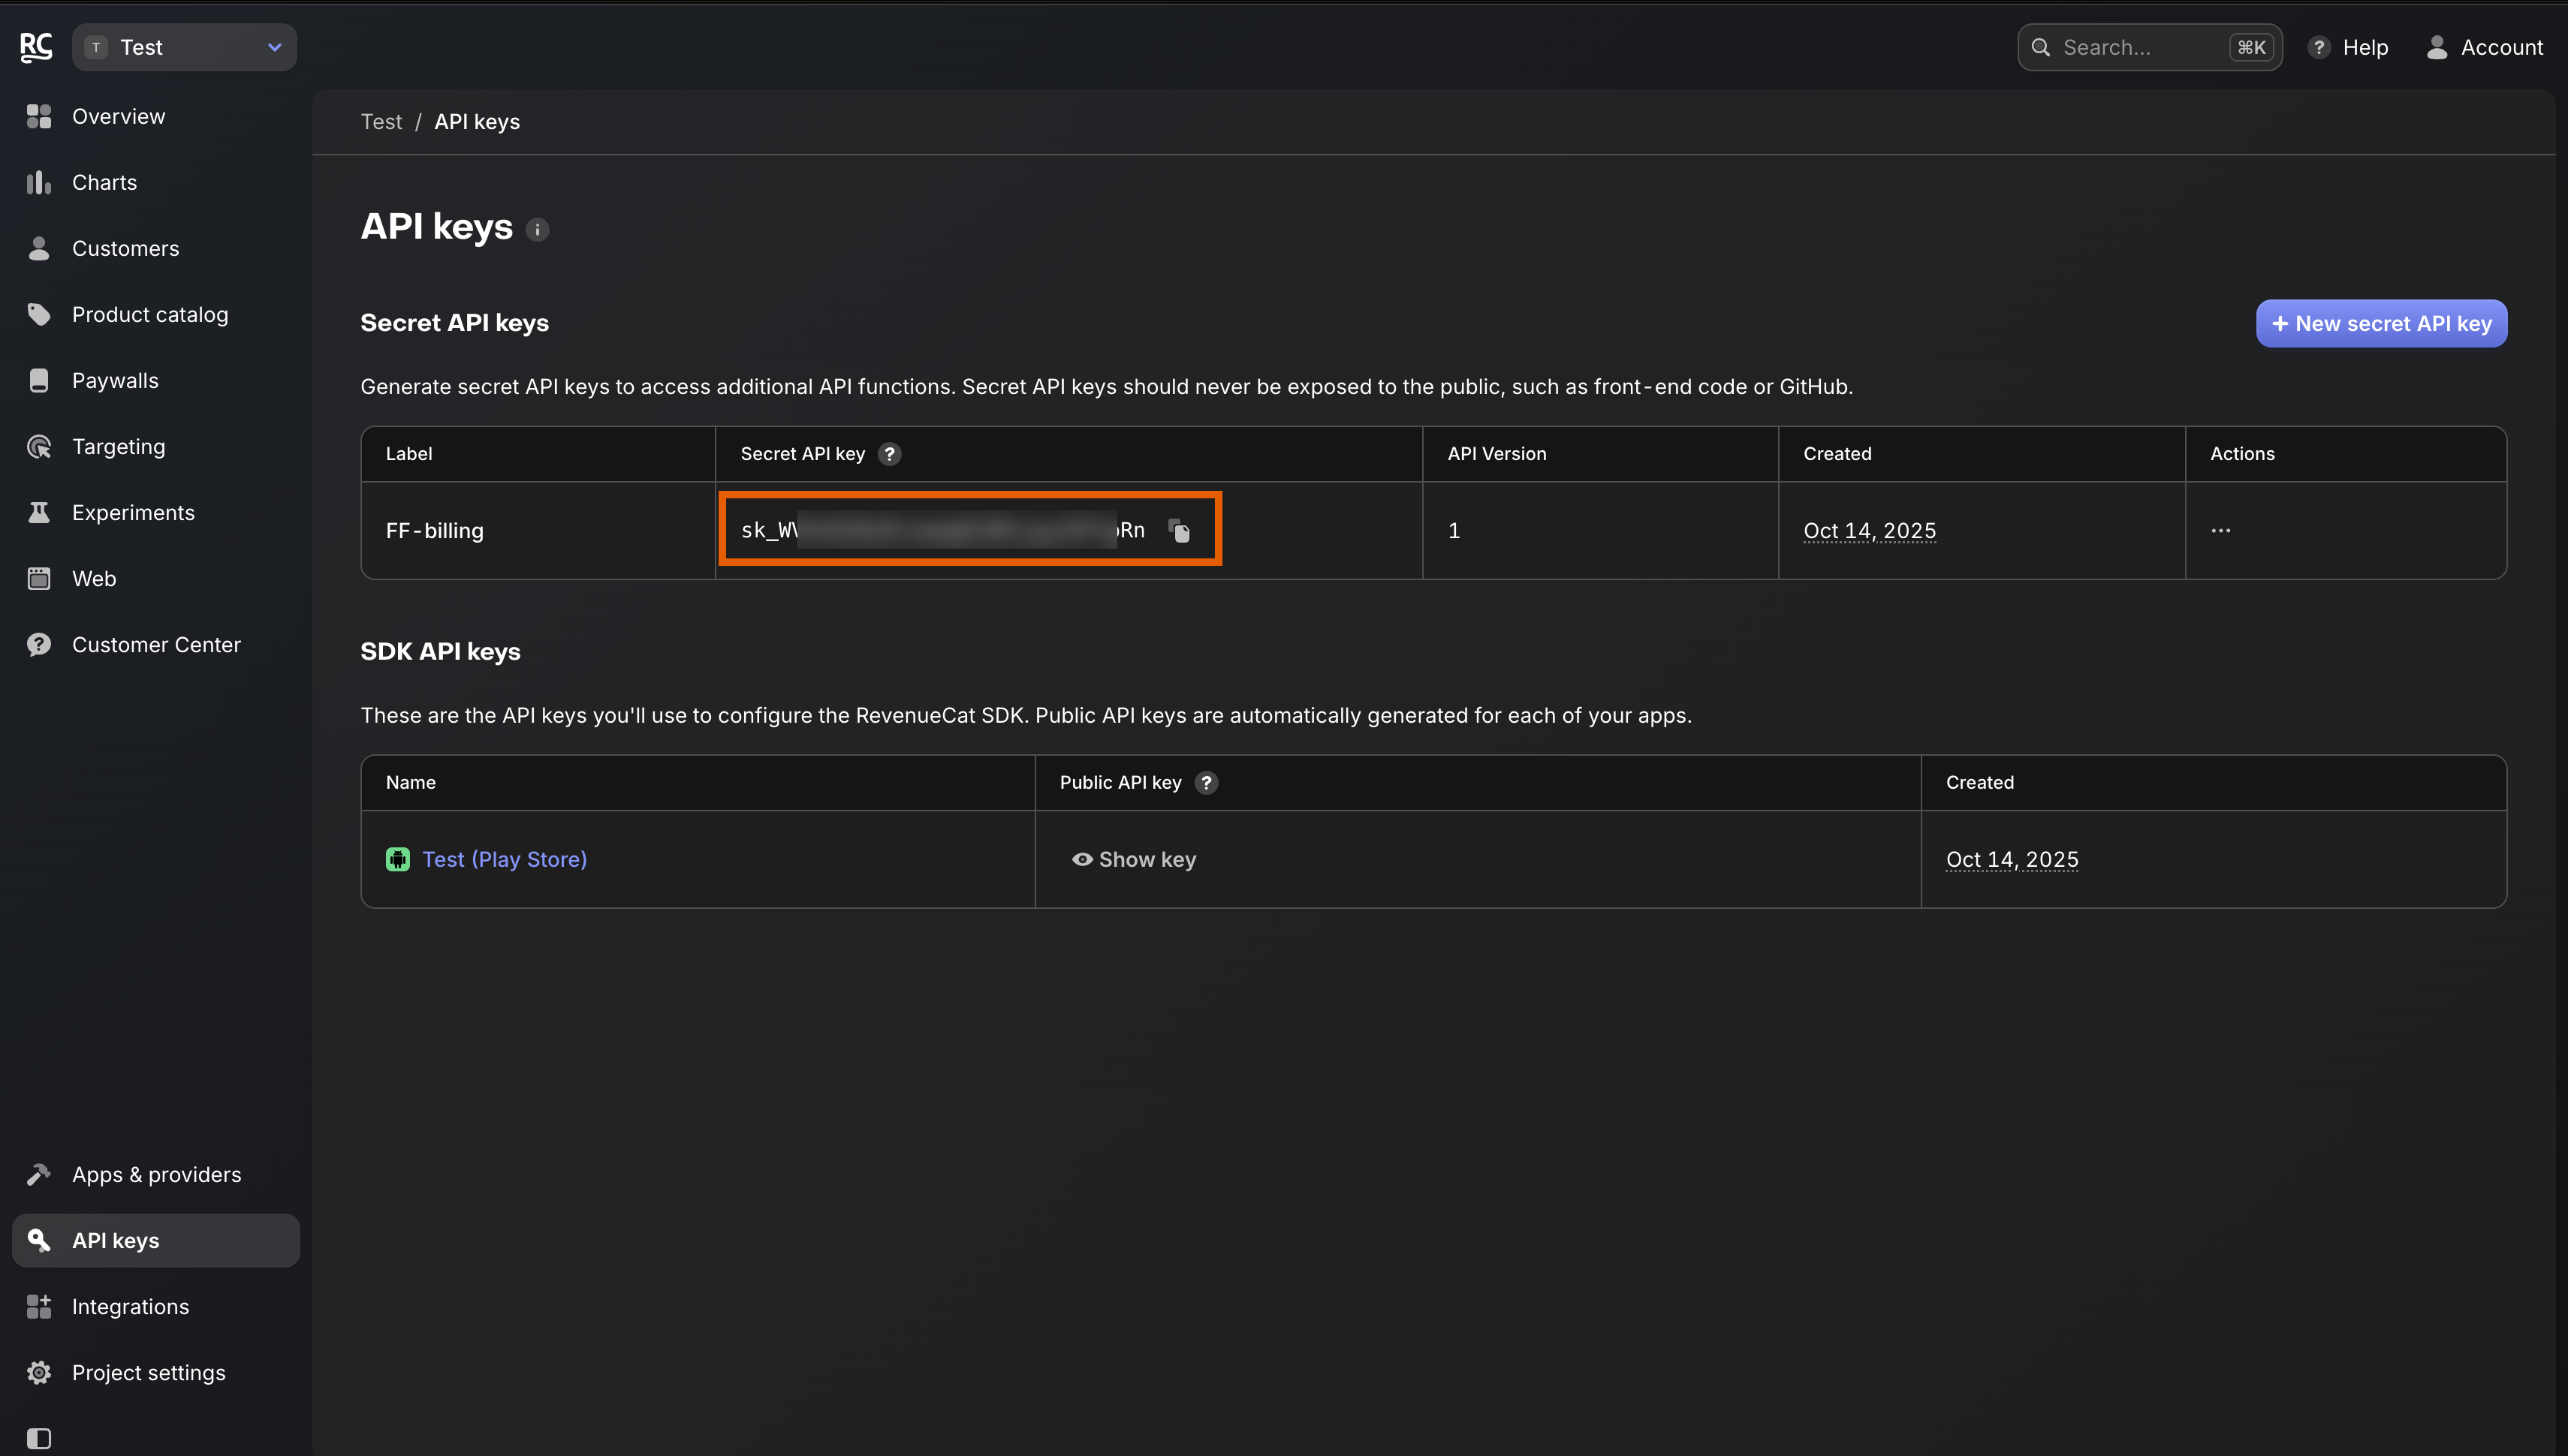The width and height of the screenshot is (2568, 1456).
Task: Open the Integrations page
Action: [x=130, y=1306]
